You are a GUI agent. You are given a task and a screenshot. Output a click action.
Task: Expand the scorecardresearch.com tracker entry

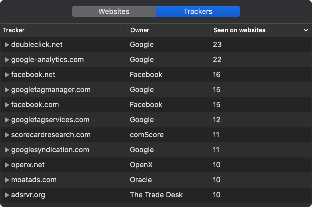click(x=7, y=135)
